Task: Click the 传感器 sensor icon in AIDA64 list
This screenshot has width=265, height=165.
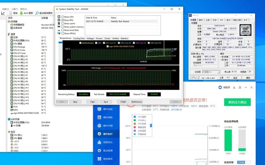Action: point(9,22)
